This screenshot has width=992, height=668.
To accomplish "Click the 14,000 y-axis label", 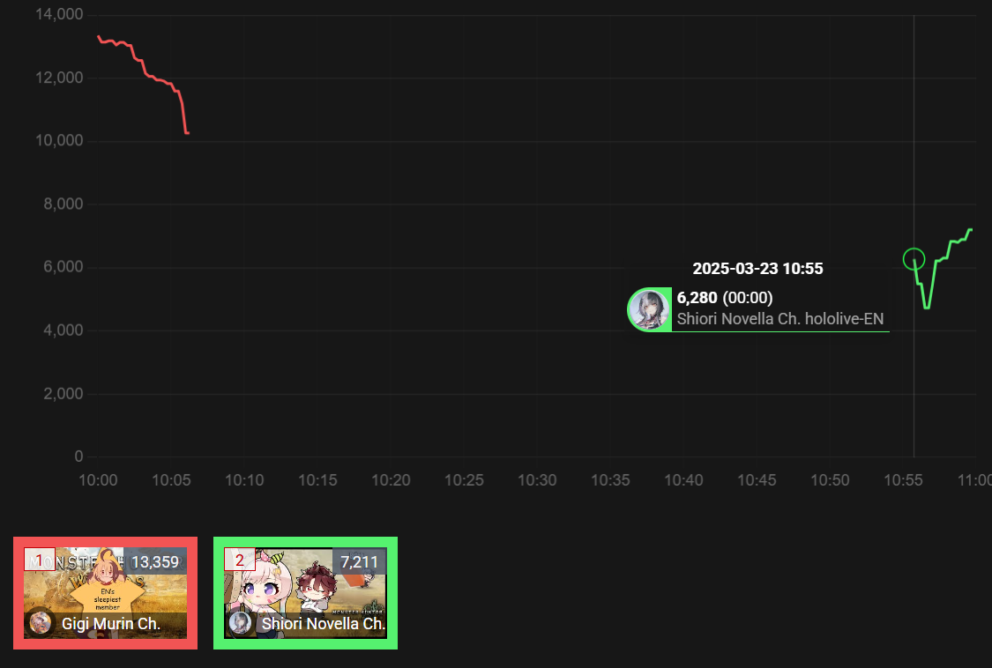I will pos(59,15).
